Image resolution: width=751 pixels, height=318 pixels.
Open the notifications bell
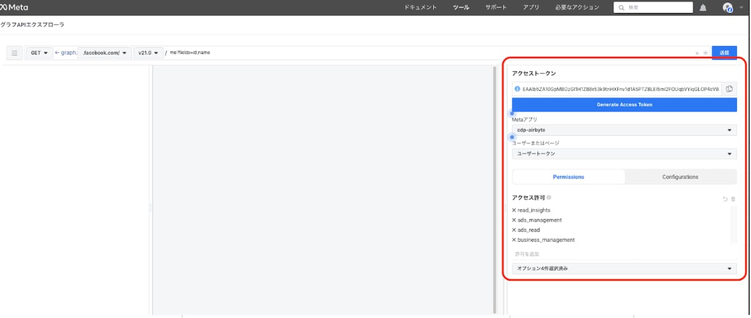tap(703, 8)
